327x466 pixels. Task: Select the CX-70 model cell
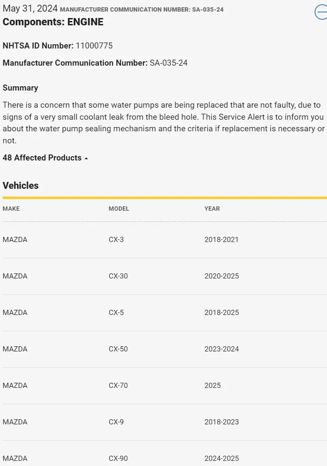118,385
